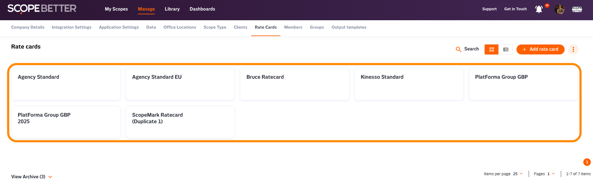Image resolution: width=593 pixels, height=187 pixels.
Task: Click the user profile avatar
Action: pos(559,9)
